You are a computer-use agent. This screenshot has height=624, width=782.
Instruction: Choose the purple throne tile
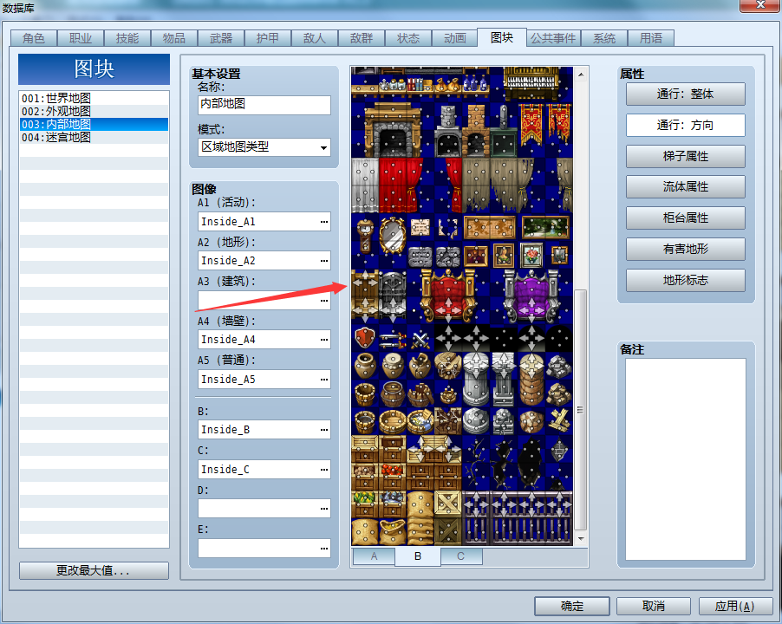point(531,295)
